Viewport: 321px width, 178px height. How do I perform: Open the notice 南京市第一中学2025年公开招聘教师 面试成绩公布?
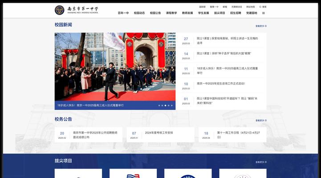(x=89, y=135)
